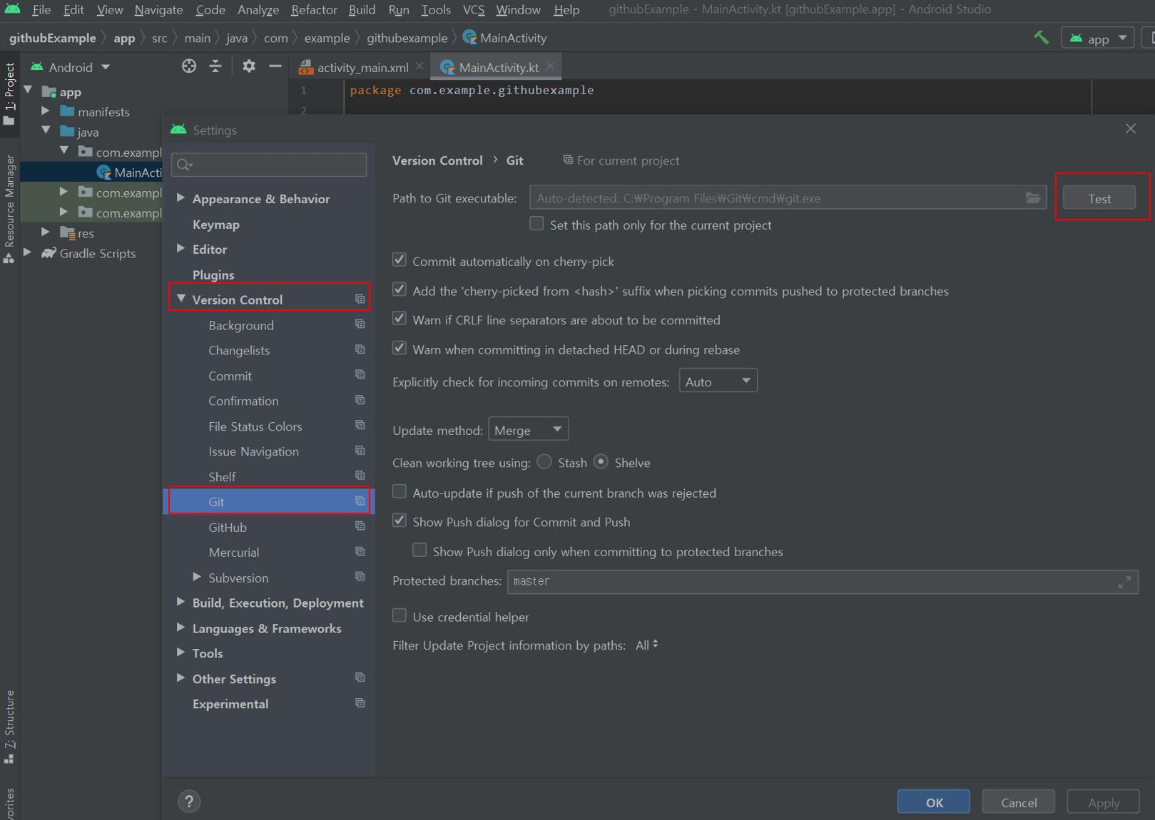This screenshot has width=1155, height=820.
Task: Hide the Project panel with minus icon
Action: [275, 66]
